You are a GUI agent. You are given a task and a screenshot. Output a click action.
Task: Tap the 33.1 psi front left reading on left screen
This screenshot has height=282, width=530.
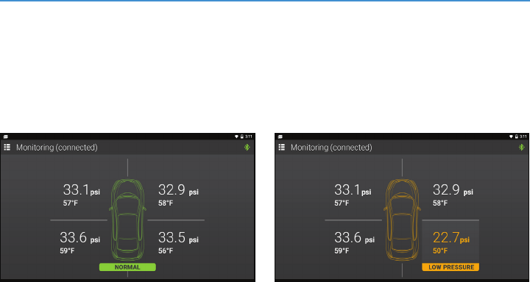coord(82,190)
